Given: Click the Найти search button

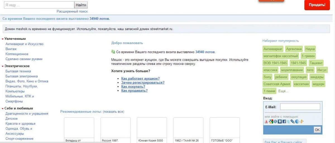Looking at the screenshot, I should tap(81, 5).
